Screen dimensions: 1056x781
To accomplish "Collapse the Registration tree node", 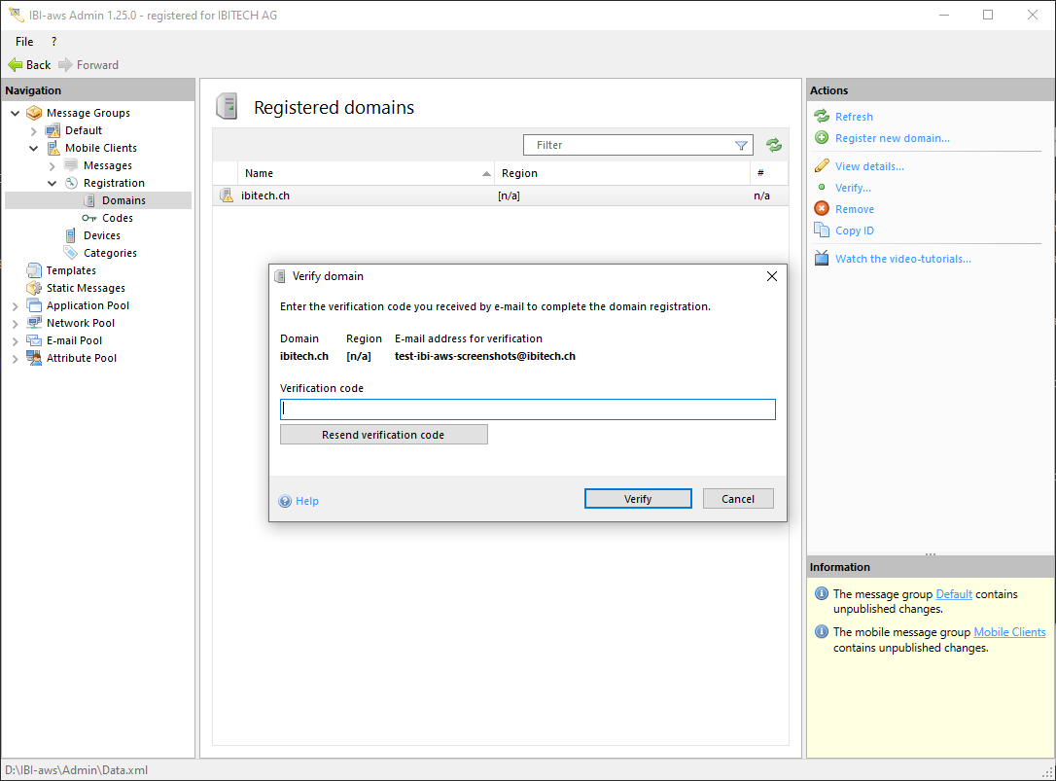I will (x=53, y=183).
